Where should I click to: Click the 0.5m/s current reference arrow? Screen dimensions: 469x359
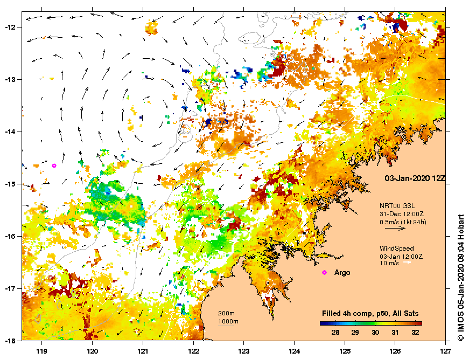coord(395,228)
